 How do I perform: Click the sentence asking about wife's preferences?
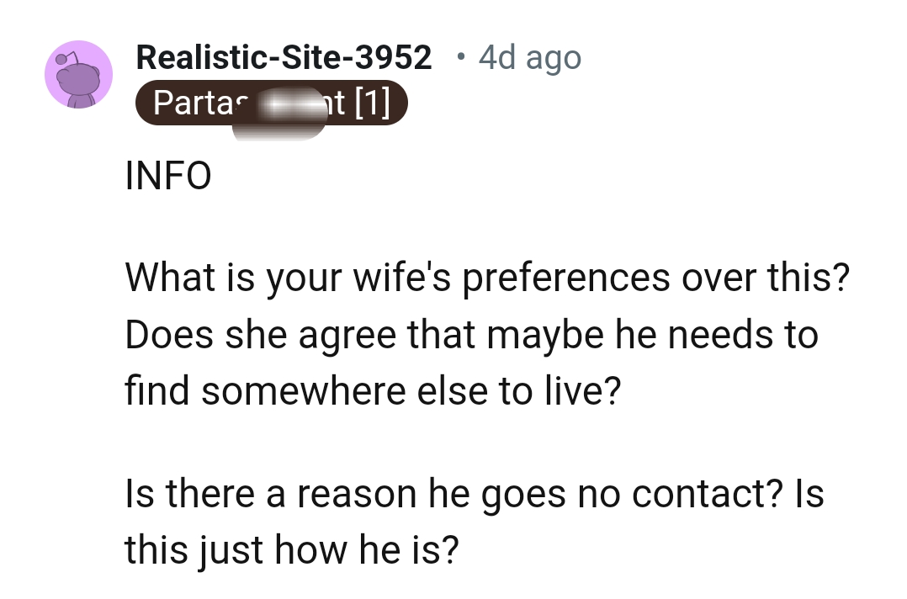(487, 277)
